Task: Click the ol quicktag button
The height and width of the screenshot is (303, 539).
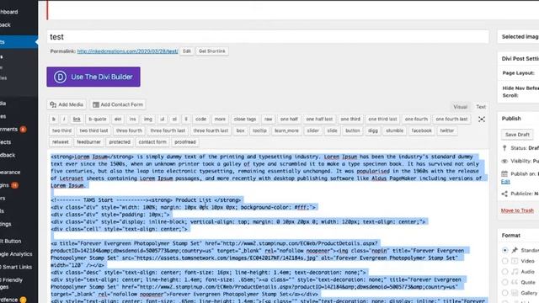Action: tap(174, 120)
